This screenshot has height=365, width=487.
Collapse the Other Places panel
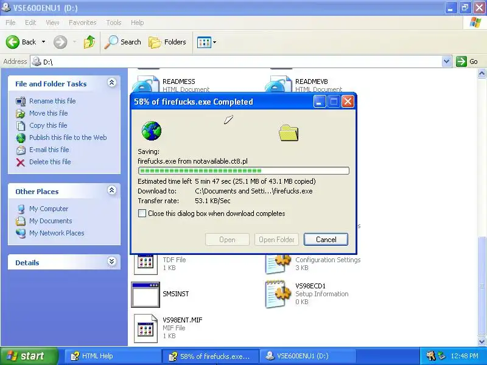click(x=112, y=190)
